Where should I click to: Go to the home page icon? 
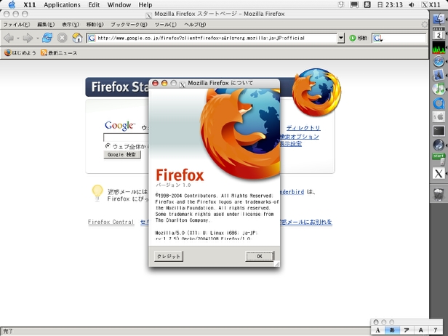coord(77,38)
